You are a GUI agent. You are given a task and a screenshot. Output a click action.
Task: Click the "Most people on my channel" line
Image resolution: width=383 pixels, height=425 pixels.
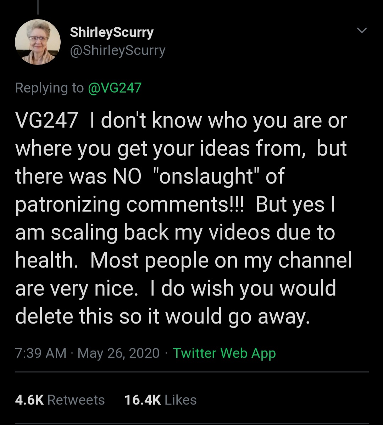pos(221,261)
